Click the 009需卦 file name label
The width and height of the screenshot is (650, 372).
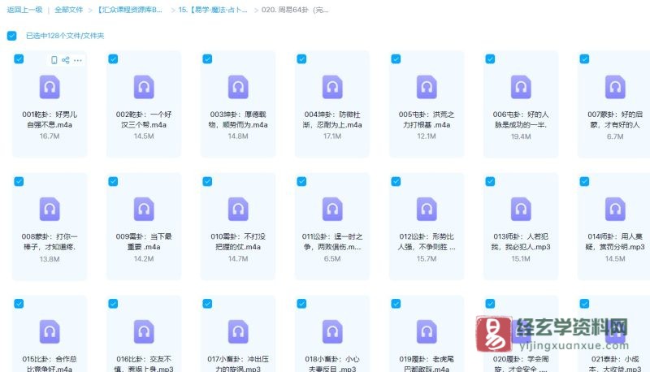[144, 241]
